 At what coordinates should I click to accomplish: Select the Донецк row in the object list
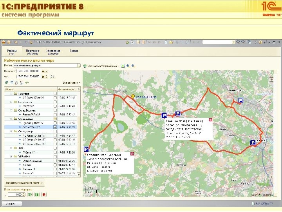click(x=41, y=165)
